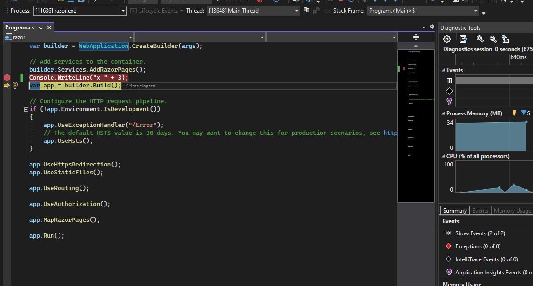The width and height of the screenshot is (533, 286).
Task: Click the ≤4ms elapsed PerfTip
Action: coord(141,86)
